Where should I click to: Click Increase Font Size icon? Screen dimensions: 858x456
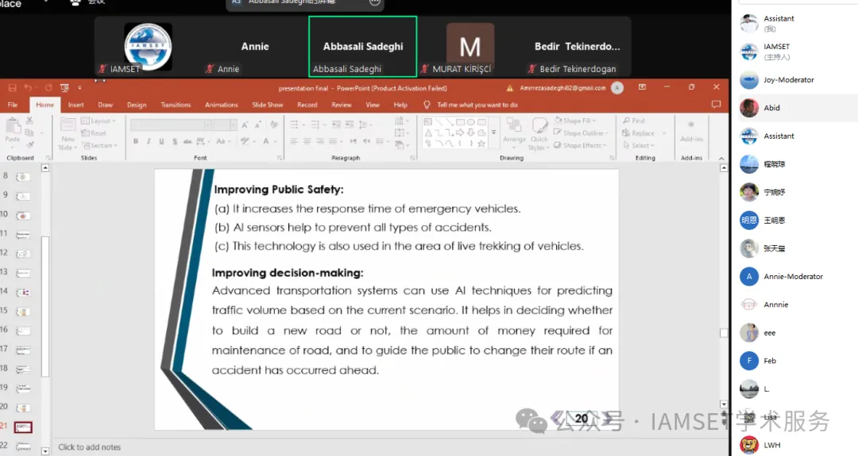(x=245, y=125)
